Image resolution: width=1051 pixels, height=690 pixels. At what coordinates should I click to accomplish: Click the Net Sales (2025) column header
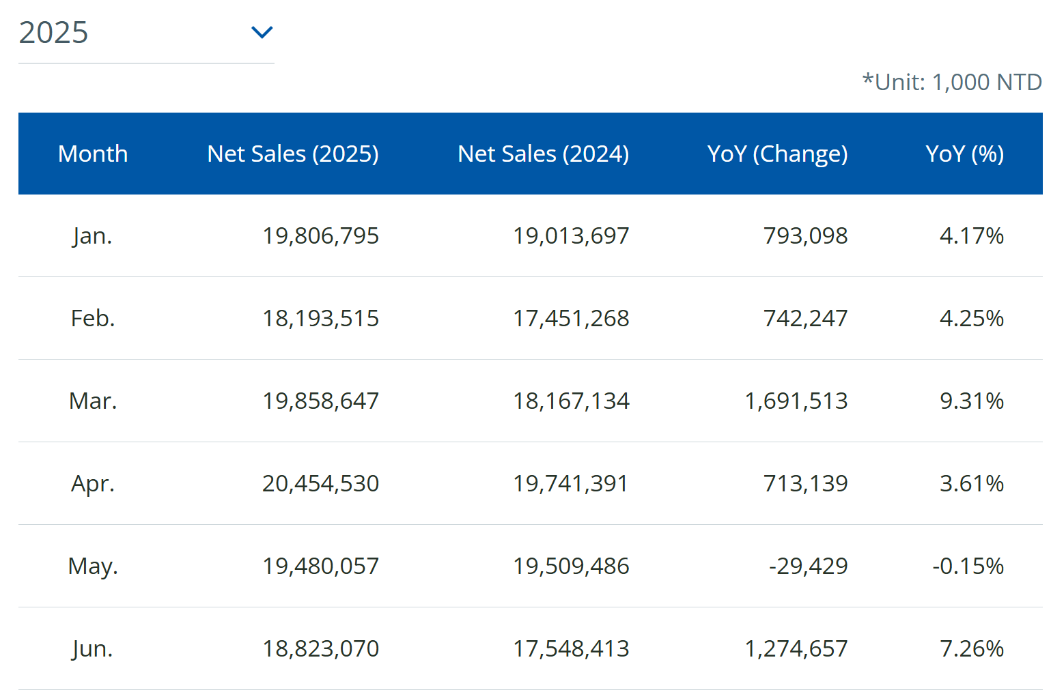[292, 154]
